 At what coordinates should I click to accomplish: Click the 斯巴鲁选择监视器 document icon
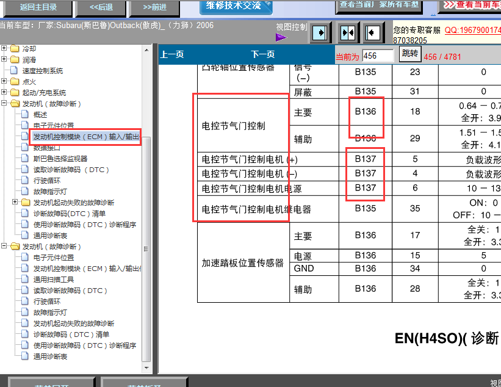click(x=25, y=159)
